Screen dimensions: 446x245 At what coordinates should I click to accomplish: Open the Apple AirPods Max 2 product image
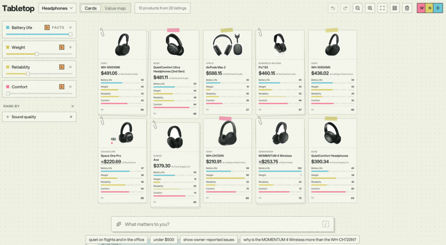coord(227,45)
